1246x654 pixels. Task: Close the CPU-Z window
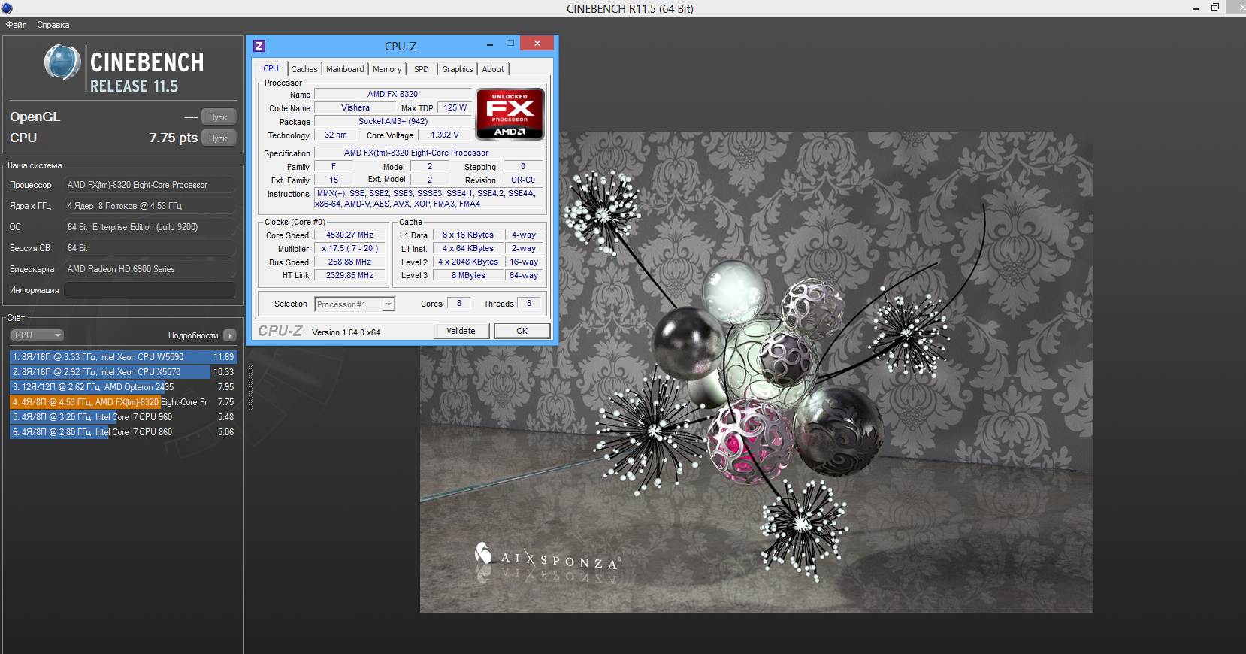click(x=537, y=44)
